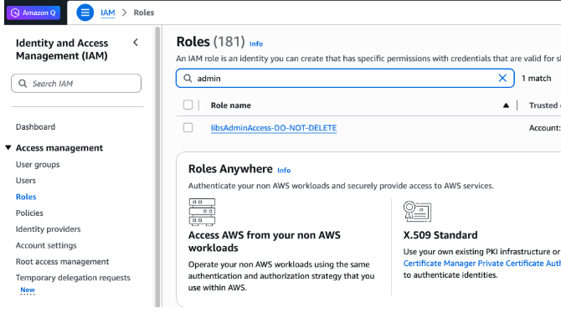Click the 'Account:' trusted entity cell
This screenshot has height=313, width=561.
[545, 128]
